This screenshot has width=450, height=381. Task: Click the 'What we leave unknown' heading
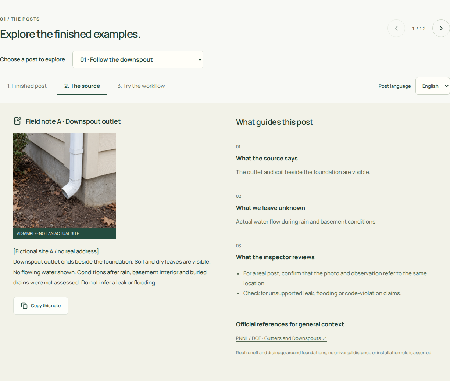point(271,208)
